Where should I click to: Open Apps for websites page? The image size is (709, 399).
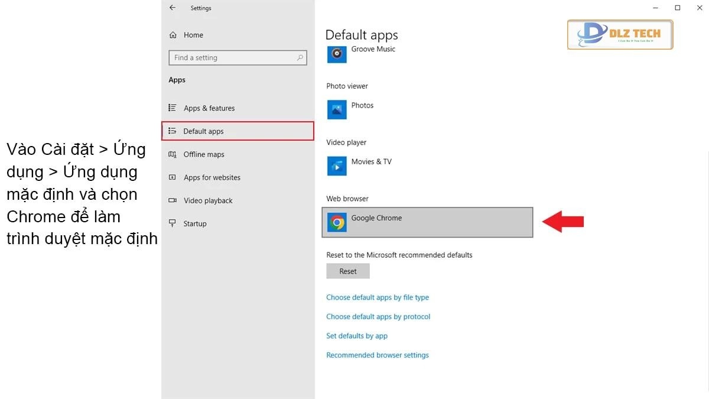click(x=212, y=177)
